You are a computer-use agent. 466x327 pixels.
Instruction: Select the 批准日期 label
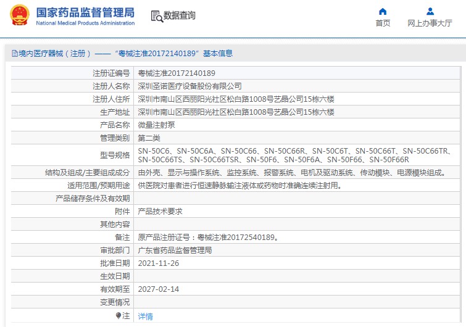click(x=115, y=263)
